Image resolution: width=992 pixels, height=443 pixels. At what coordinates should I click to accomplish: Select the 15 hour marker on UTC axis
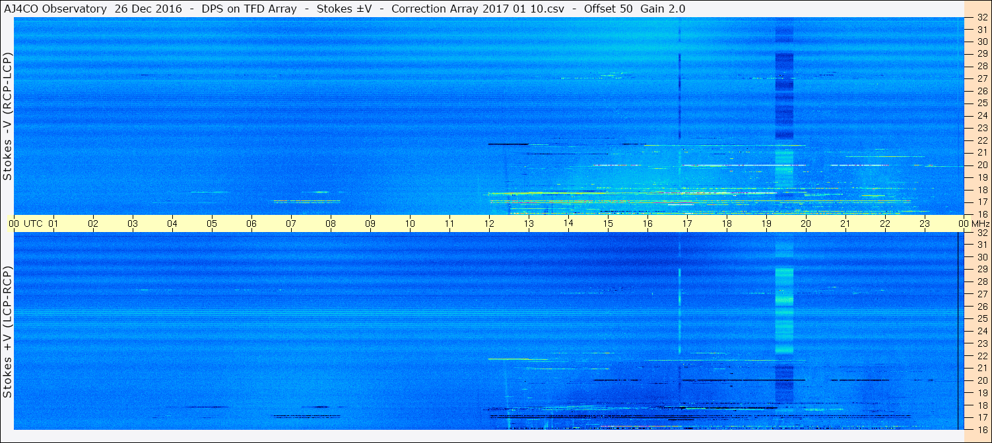[x=608, y=224]
